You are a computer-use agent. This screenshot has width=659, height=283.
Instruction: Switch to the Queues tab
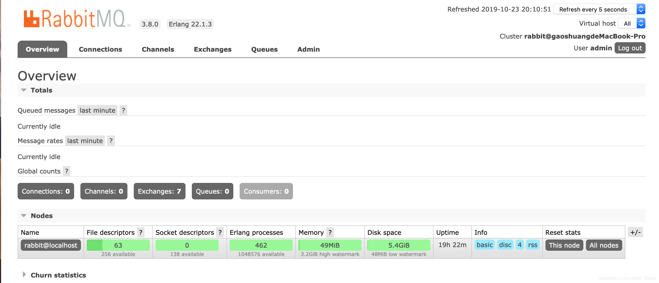[x=264, y=49]
